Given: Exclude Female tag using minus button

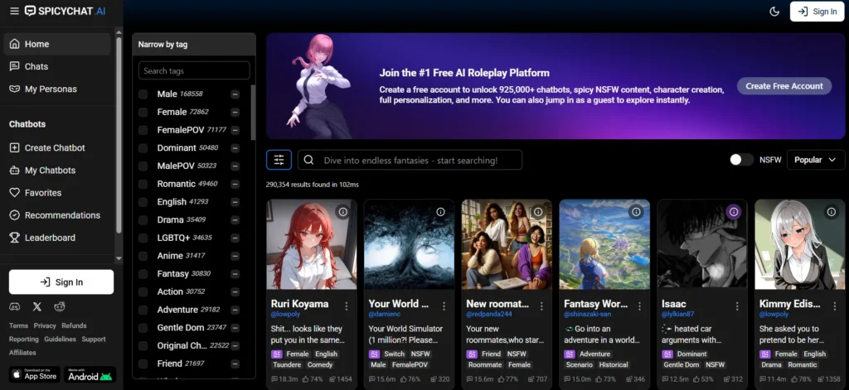Looking at the screenshot, I should coord(235,112).
